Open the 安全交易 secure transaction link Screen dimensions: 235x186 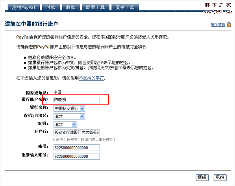tap(218, 24)
